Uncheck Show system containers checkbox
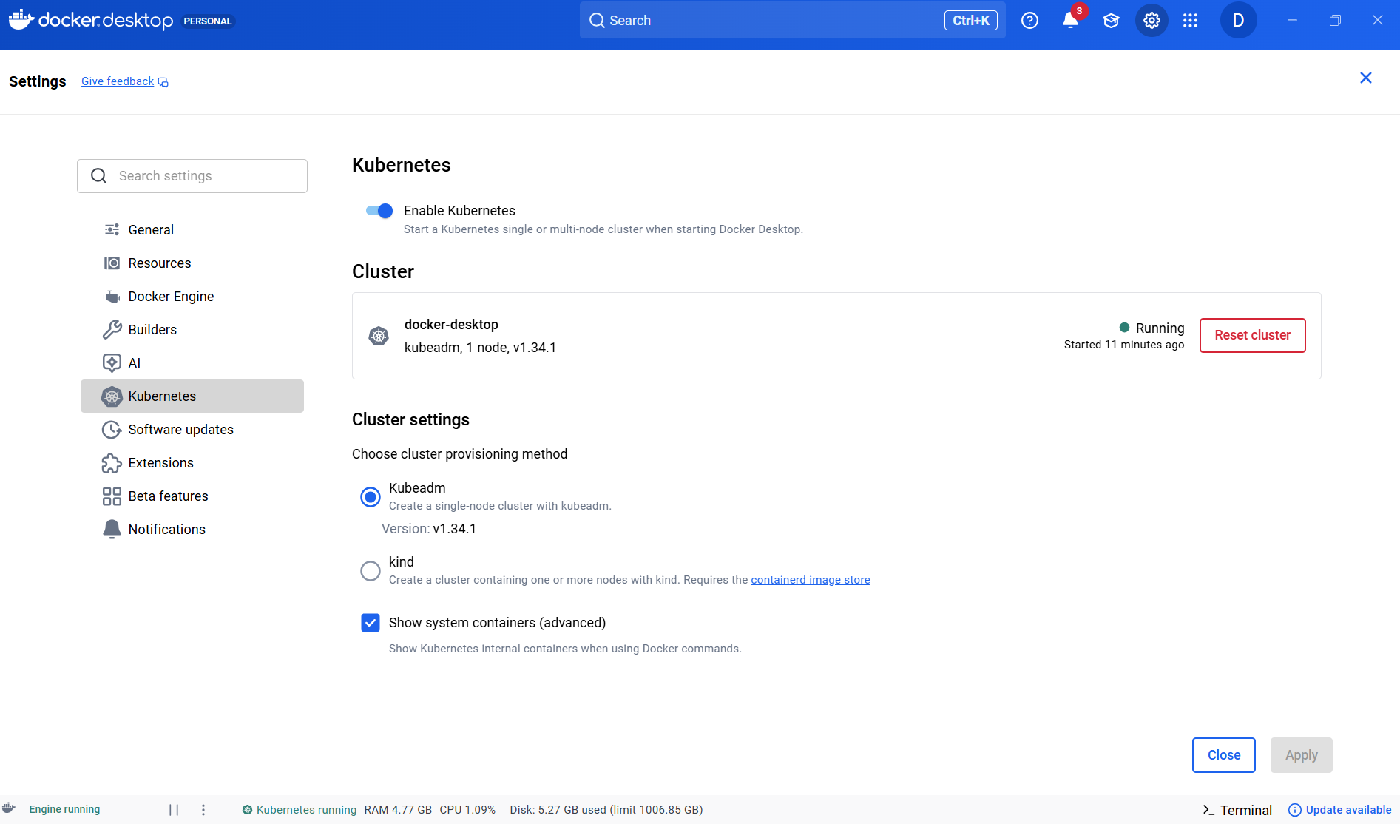Viewport: 1400px width, 824px height. (371, 623)
